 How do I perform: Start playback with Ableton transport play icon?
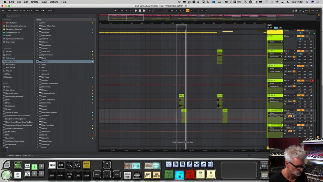[x=136, y=10]
